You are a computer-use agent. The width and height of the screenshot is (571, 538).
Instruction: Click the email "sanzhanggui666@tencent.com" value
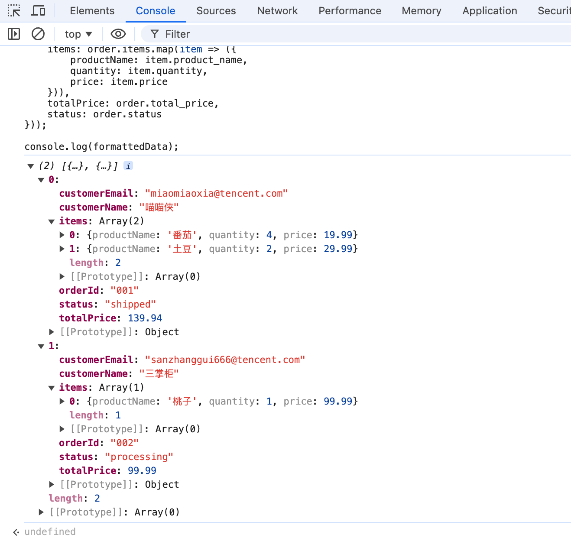click(x=225, y=360)
